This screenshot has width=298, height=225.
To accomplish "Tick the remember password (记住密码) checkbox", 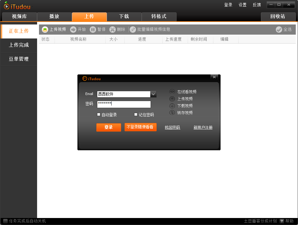I will pos(136,115).
